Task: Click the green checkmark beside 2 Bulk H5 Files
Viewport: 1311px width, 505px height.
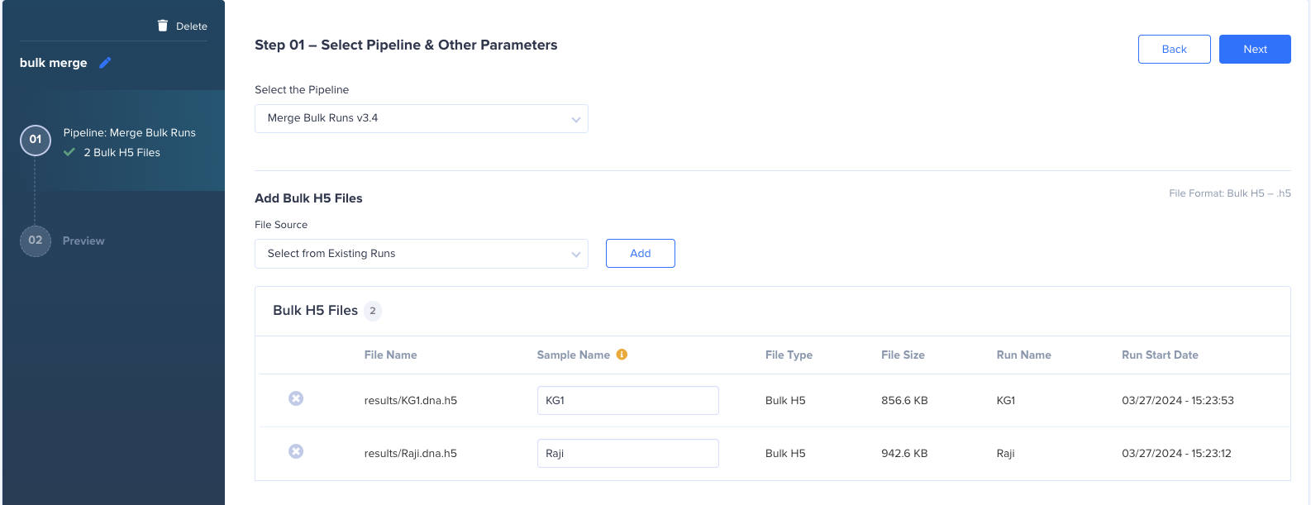Action: [x=69, y=152]
